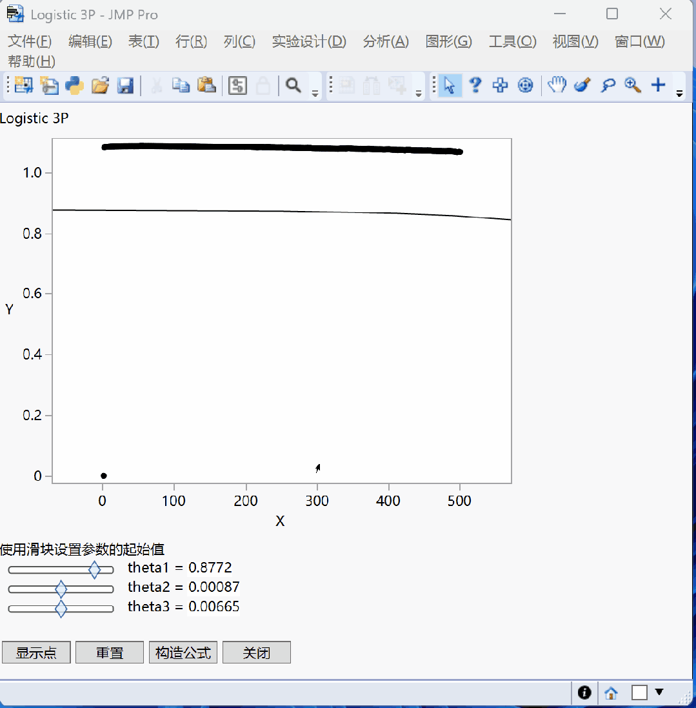Open the 工具(O) menu

tap(513, 41)
